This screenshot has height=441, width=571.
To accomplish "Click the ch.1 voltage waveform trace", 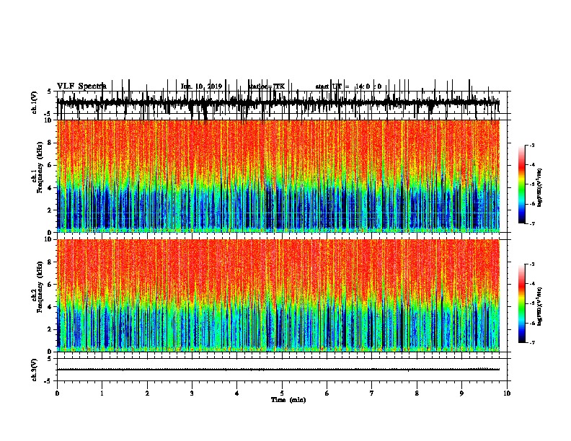I will point(278,102).
